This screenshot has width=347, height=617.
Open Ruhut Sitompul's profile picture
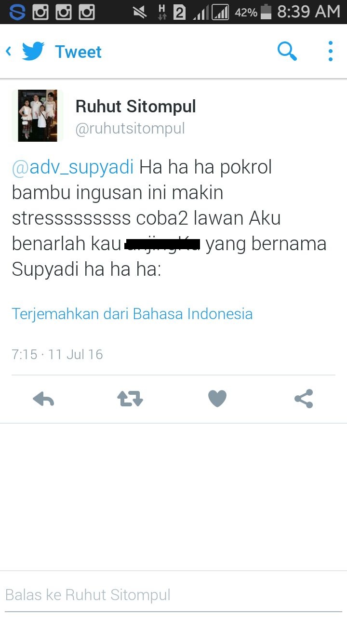click(38, 116)
